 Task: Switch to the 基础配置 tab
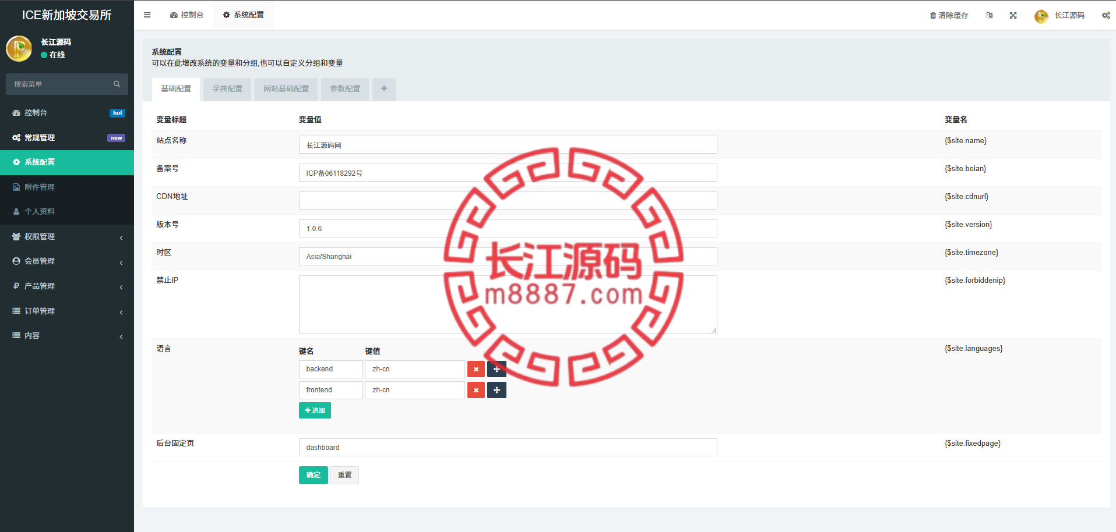pos(176,89)
